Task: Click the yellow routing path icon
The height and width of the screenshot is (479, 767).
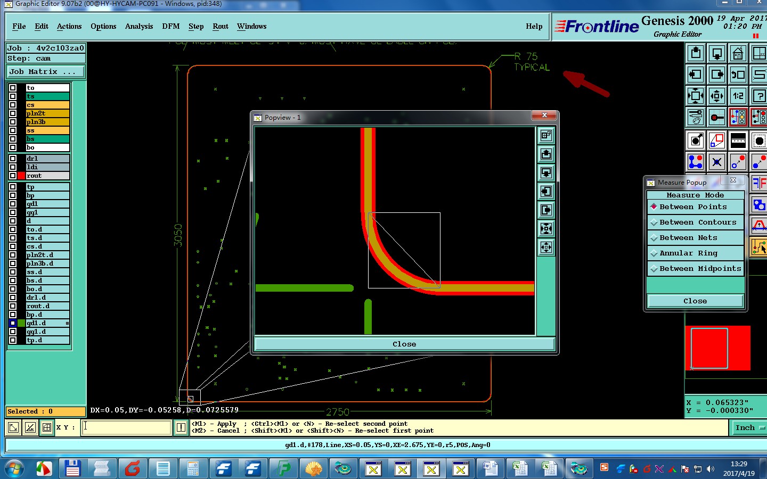Action: 759,246
